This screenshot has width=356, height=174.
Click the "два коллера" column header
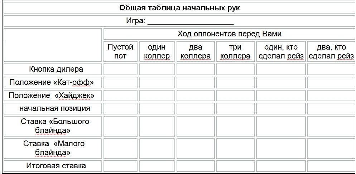pyautogui.click(x=196, y=51)
